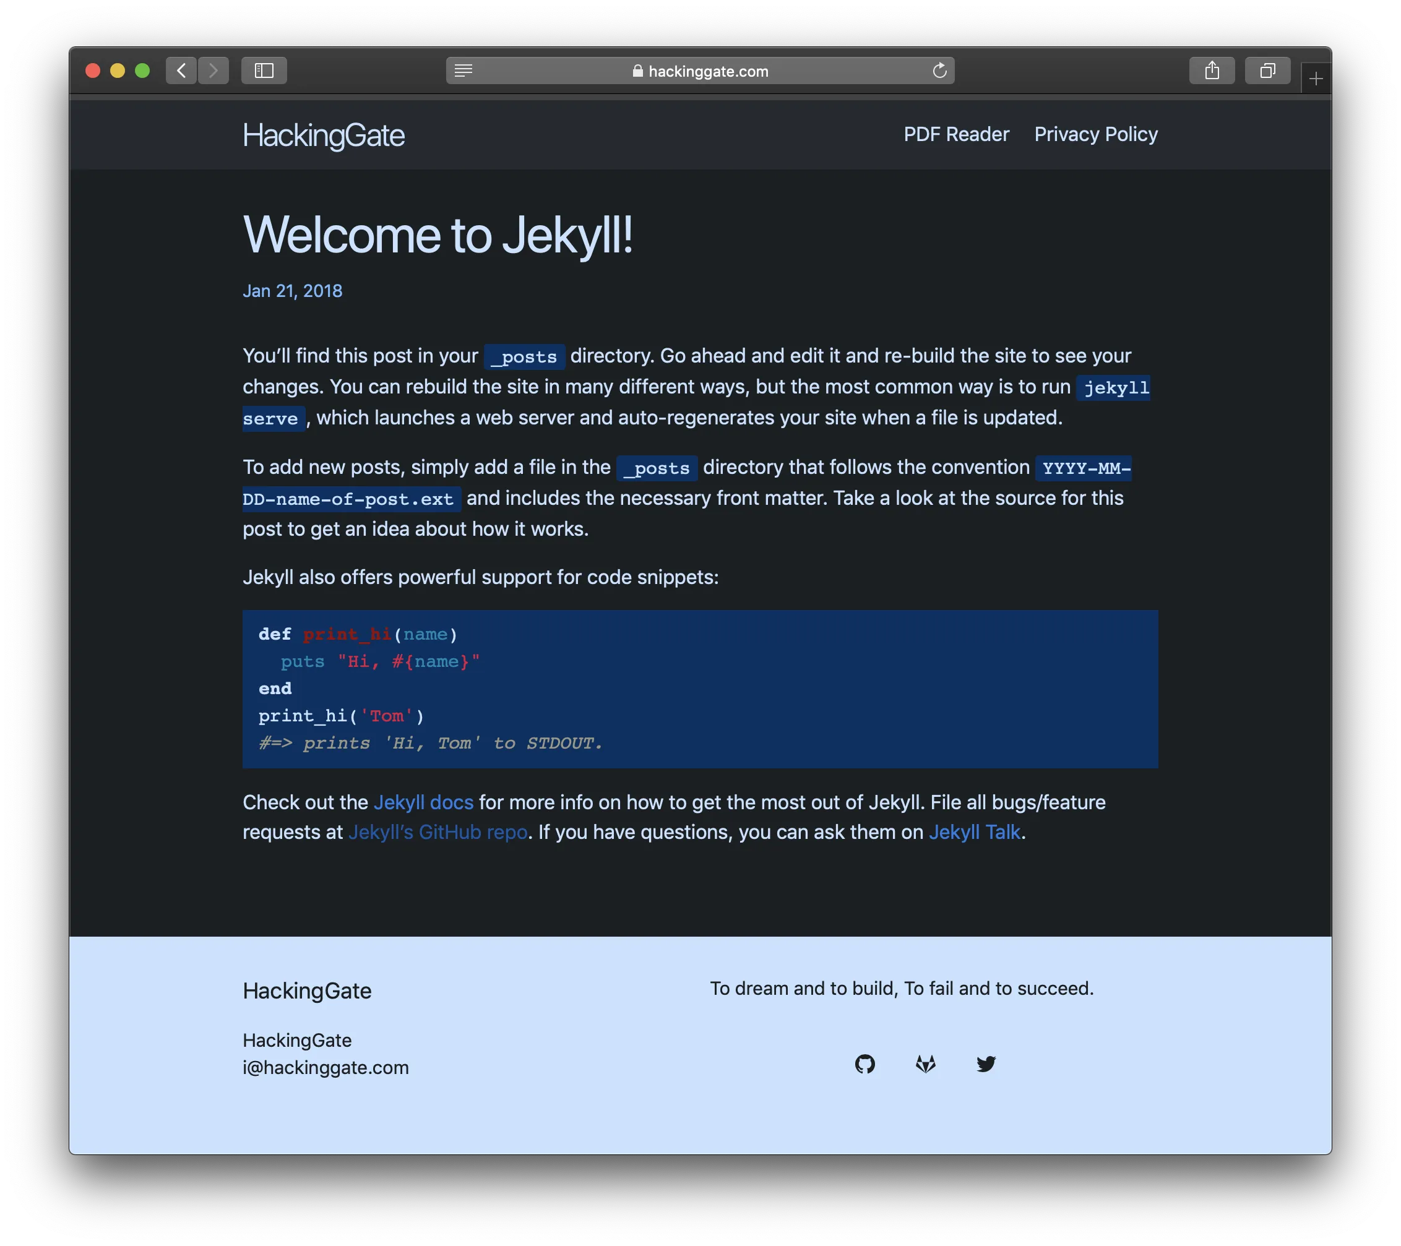1401x1246 pixels.
Task: Reload the page
Action: coord(940,71)
